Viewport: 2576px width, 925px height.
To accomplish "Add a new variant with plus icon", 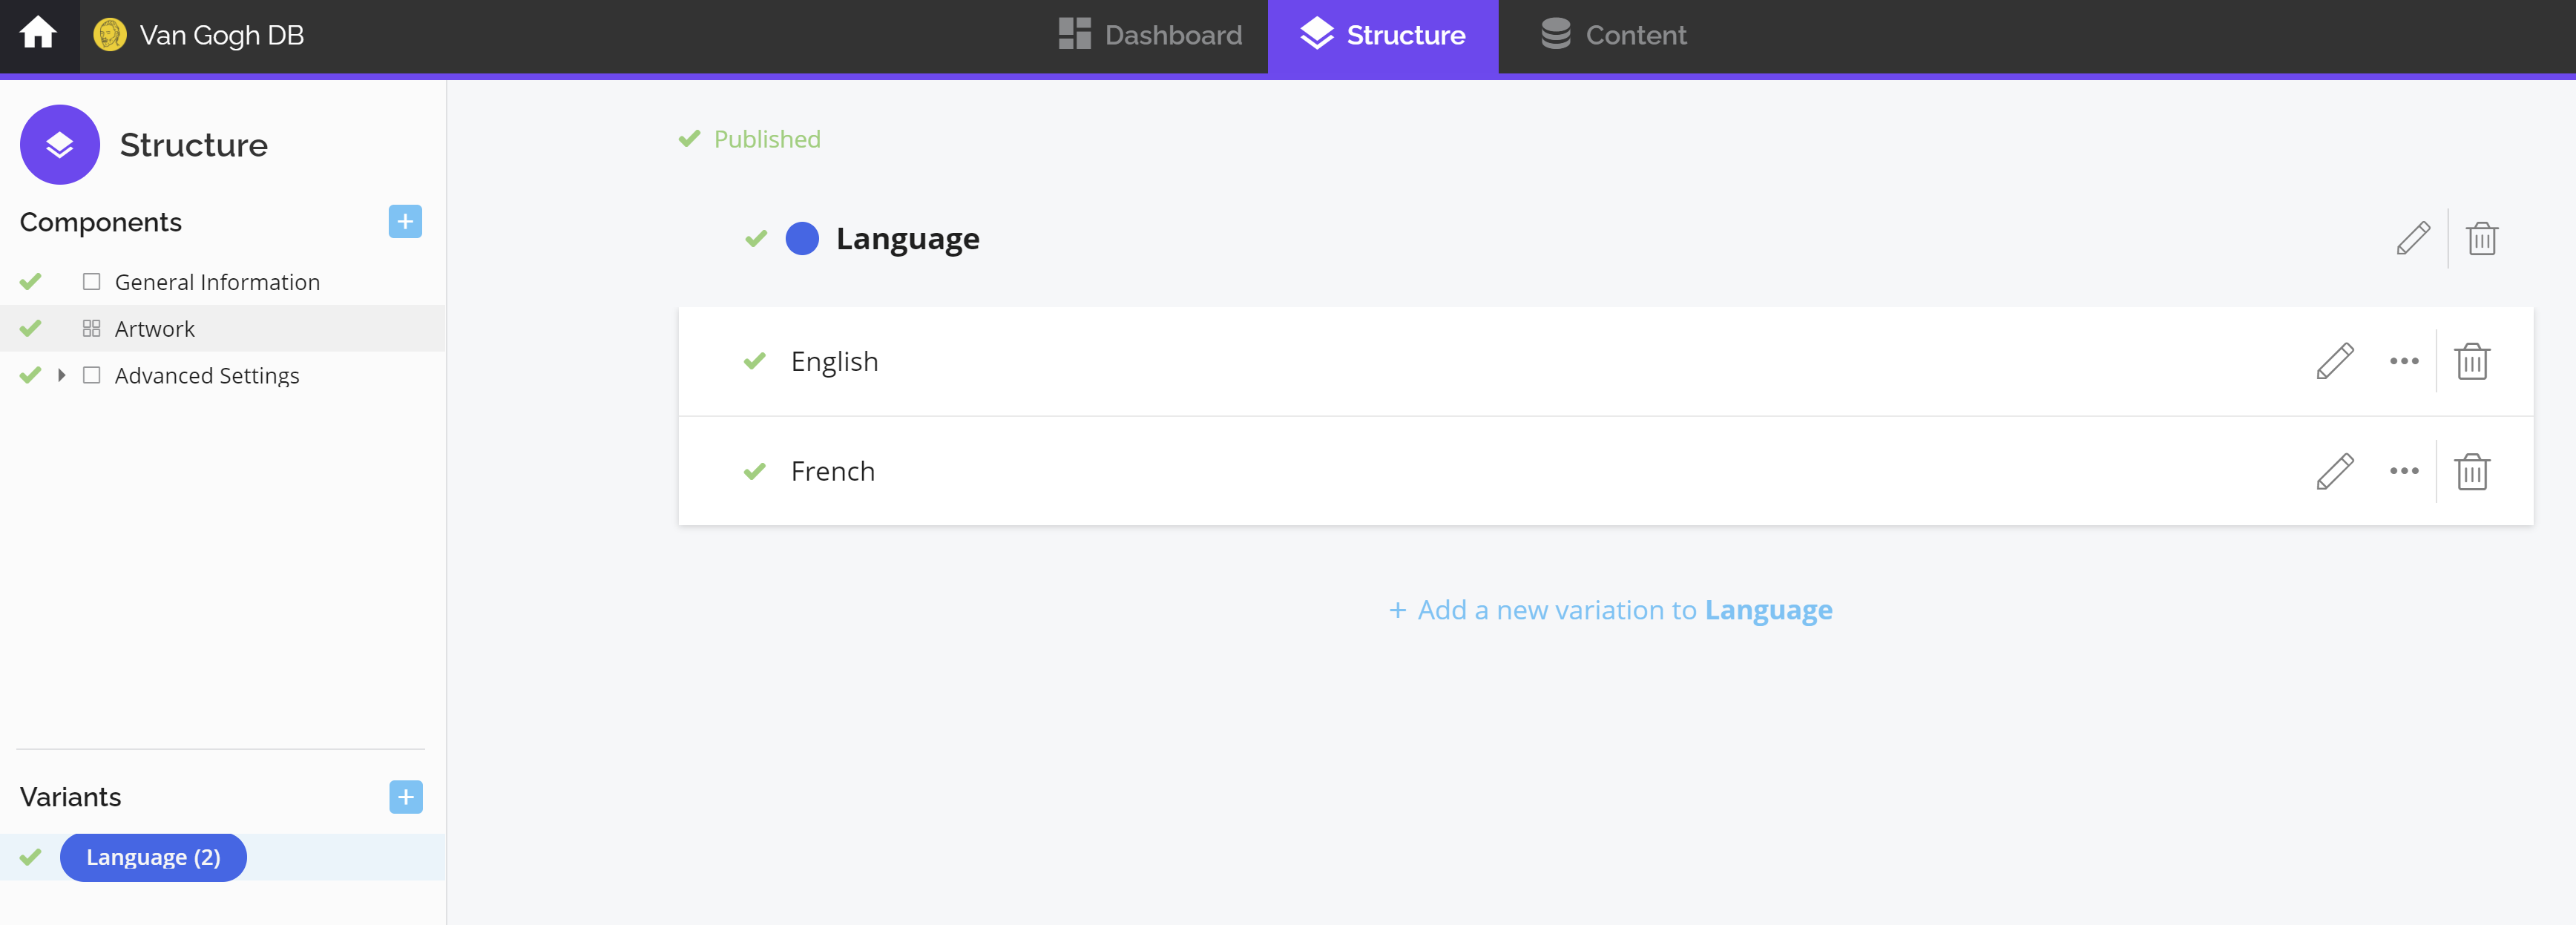I will pos(405,797).
